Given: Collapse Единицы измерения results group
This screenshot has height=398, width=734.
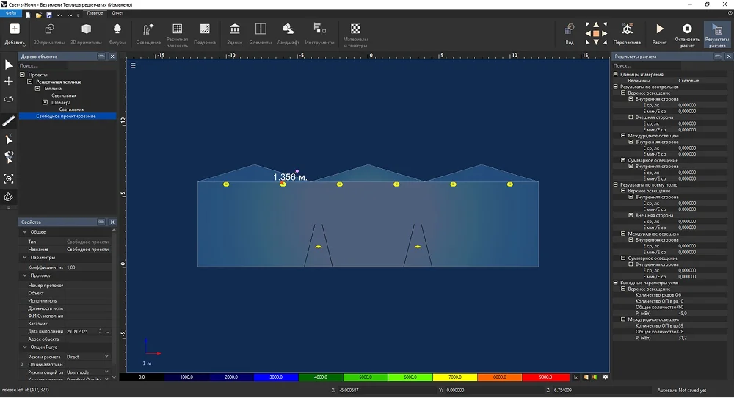Looking at the screenshot, I should click(x=615, y=74).
